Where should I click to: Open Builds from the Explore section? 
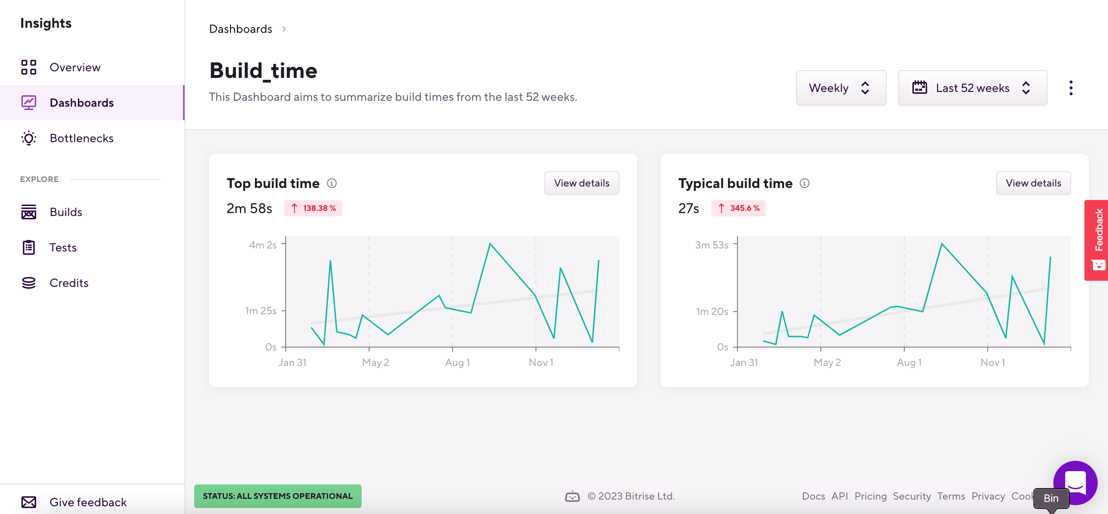coord(28,212)
